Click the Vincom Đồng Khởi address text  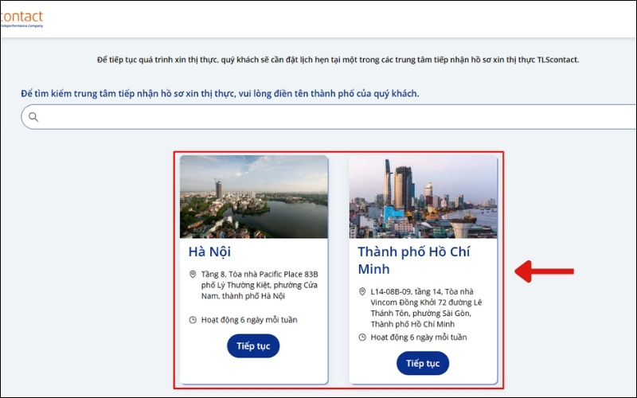pyautogui.click(x=426, y=308)
